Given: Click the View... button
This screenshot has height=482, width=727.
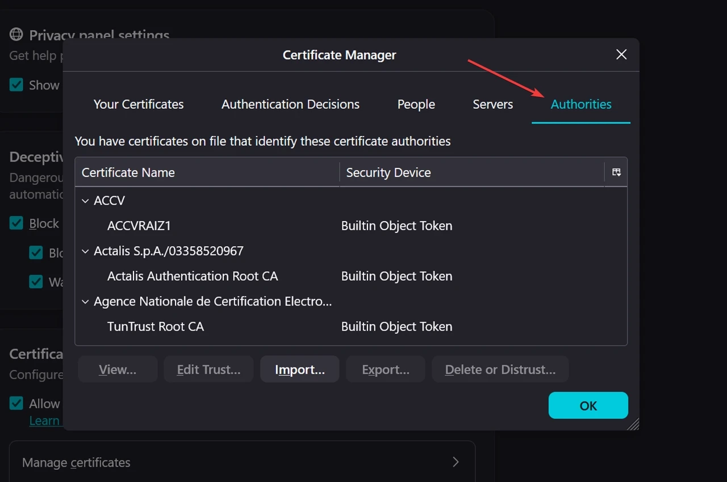Looking at the screenshot, I should click(118, 369).
